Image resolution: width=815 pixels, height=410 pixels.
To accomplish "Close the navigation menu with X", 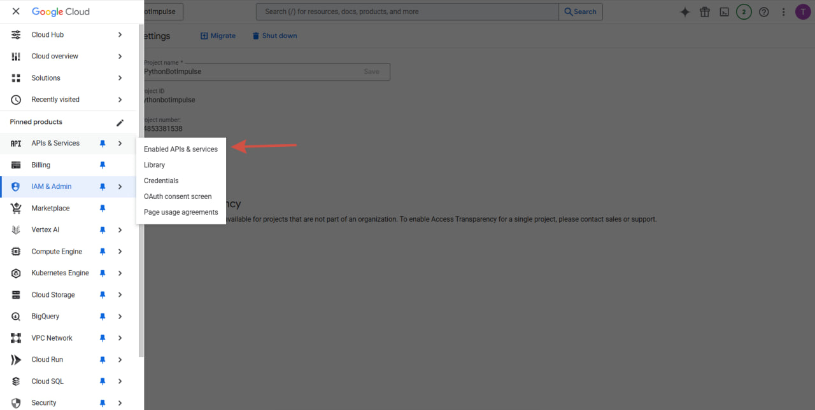I will click(x=16, y=11).
